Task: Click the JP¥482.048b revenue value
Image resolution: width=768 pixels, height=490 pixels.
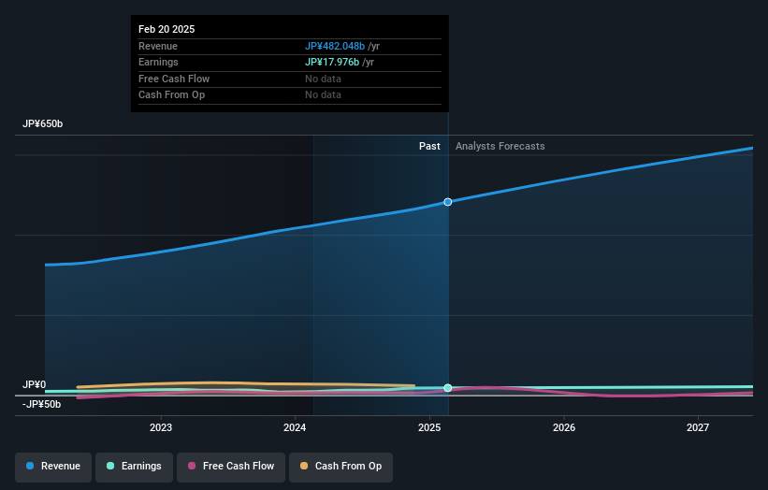Action: pos(335,46)
